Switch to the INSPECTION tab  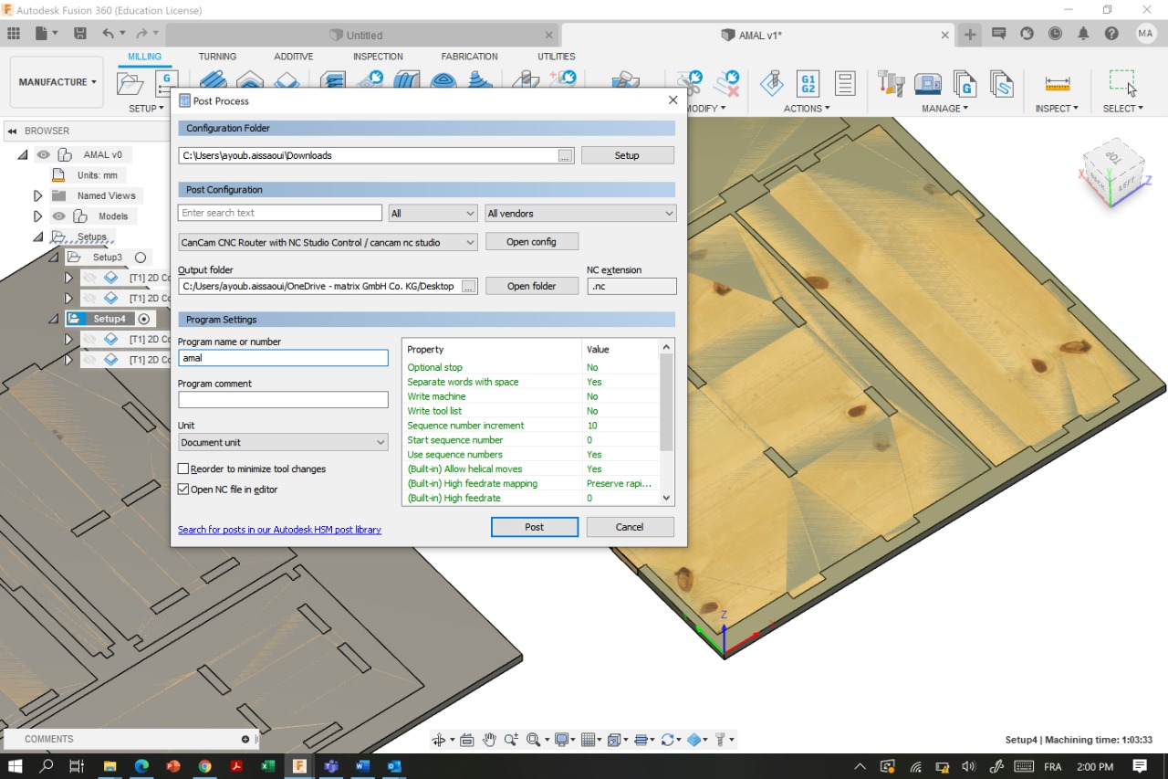(378, 57)
